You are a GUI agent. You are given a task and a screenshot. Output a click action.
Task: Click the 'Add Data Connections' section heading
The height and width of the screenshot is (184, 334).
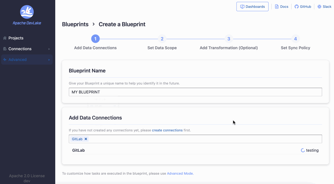point(95,118)
